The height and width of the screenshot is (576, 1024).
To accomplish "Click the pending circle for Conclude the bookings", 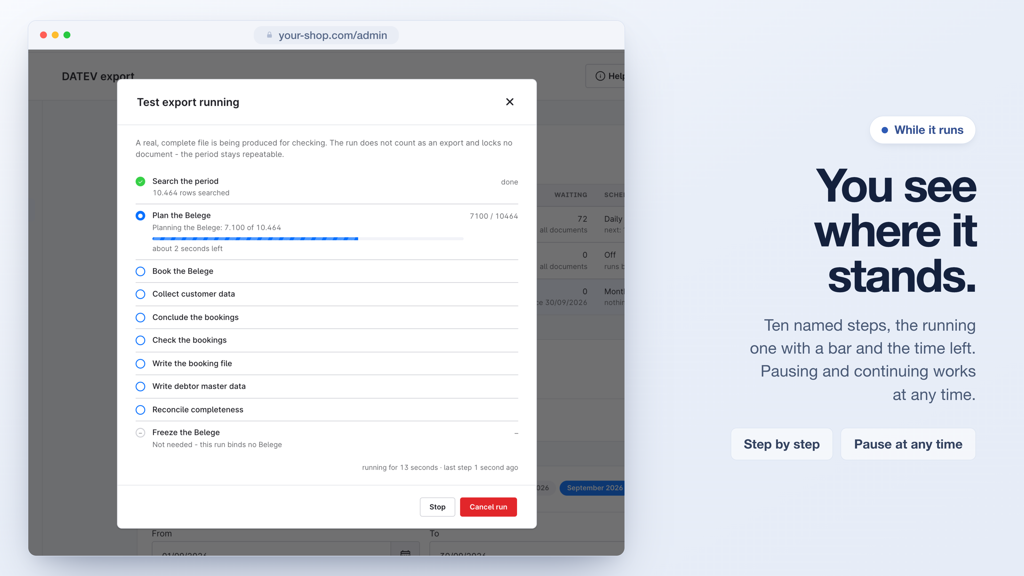I will point(140,318).
